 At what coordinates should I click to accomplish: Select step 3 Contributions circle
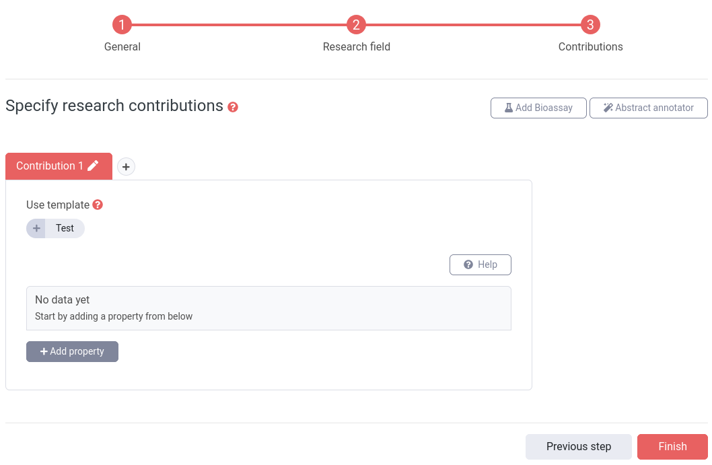point(590,24)
